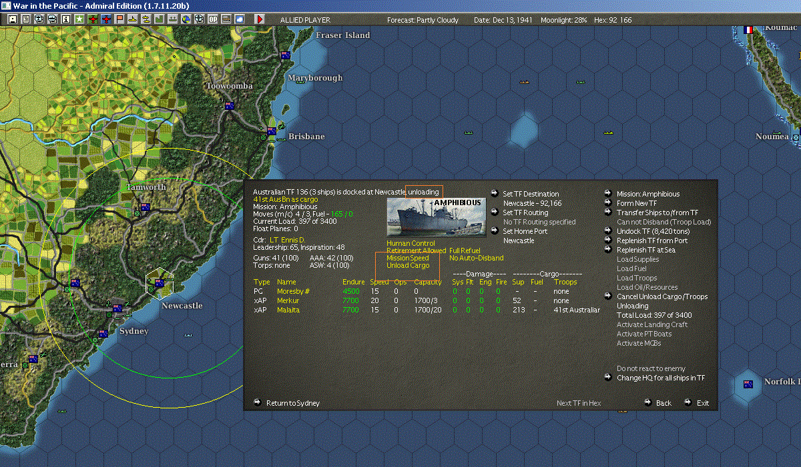
Task: Toggle No Auto-Disband setting
Action: (x=476, y=258)
